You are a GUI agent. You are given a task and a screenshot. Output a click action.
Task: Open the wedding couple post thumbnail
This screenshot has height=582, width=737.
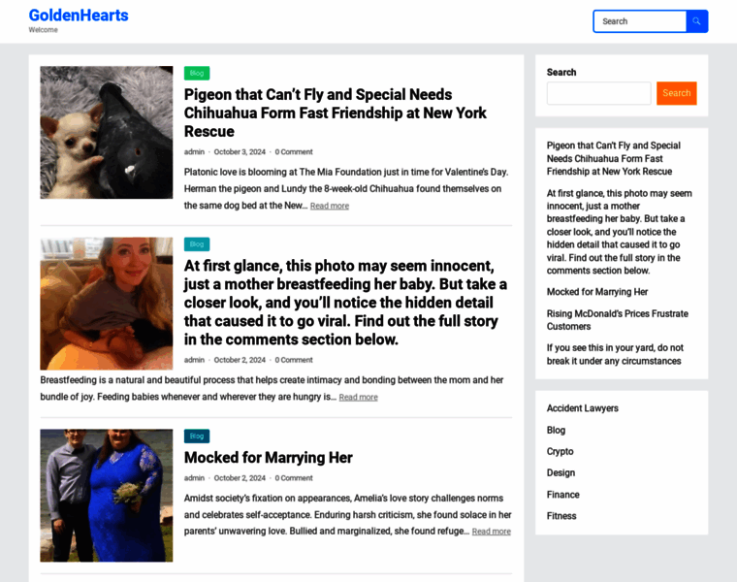coord(107,495)
